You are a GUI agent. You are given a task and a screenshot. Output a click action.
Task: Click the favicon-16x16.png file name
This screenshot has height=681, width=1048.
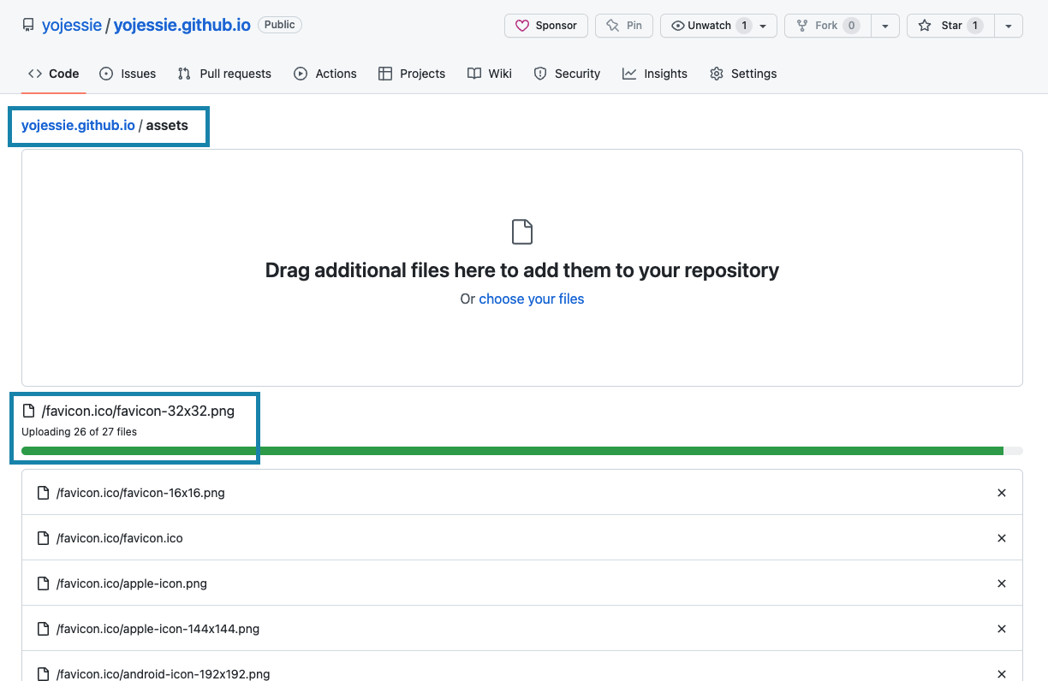(140, 493)
